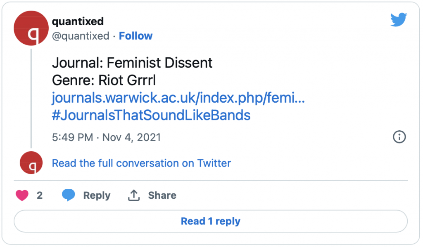Viewport: 423px width, 247px height.
Task: Click the large quantixed profile avatar
Action: click(x=31, y=28)
